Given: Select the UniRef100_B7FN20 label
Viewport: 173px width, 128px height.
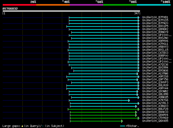Looking at the screenshot, I should [x=155, y=23].
